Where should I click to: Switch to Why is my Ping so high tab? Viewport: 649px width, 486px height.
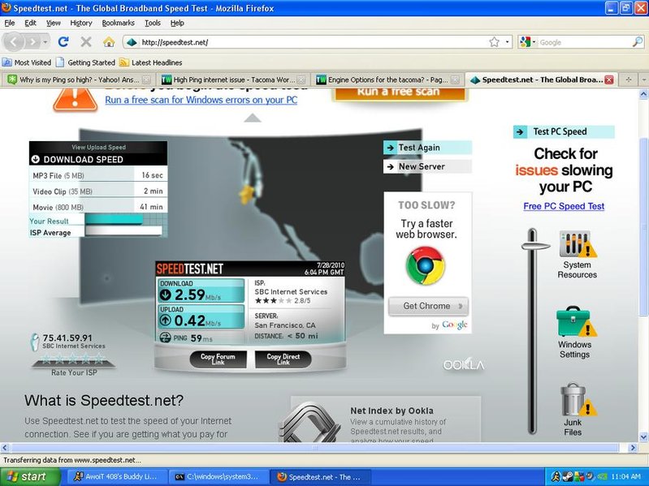(79, 80)
